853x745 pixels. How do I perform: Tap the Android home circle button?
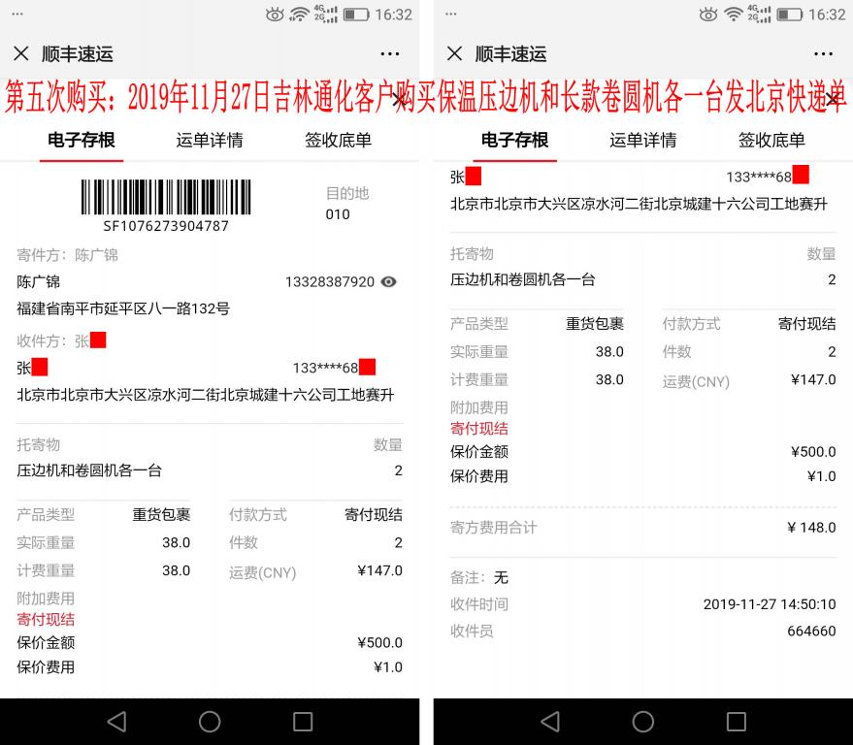[210, 722]
